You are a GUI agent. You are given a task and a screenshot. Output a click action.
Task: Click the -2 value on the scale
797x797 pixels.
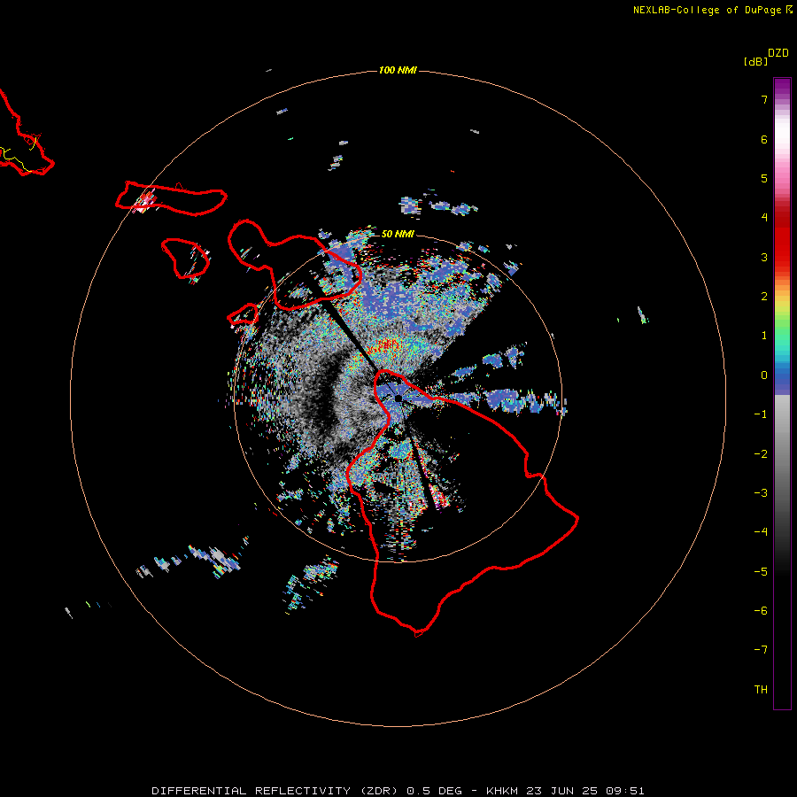tap(761, 454)
